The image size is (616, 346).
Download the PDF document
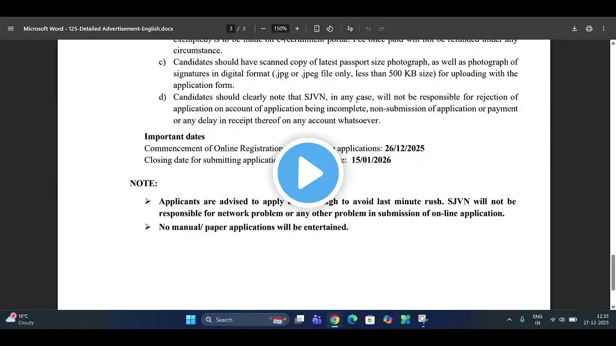point(574,29)
